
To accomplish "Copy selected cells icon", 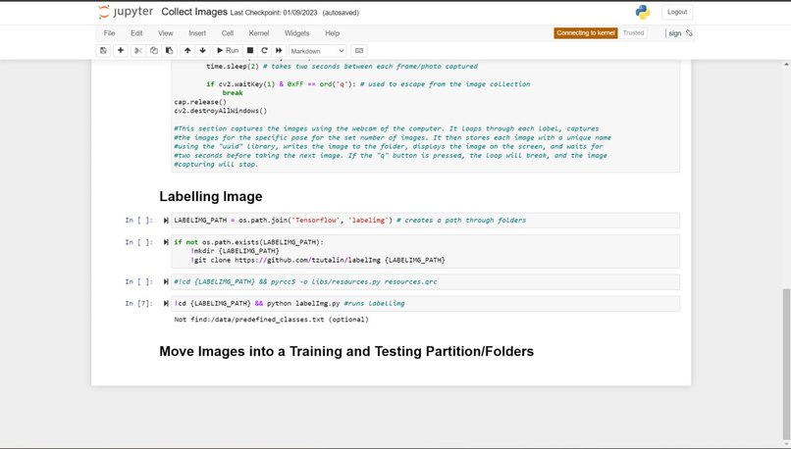I will (x=154, y=50).
